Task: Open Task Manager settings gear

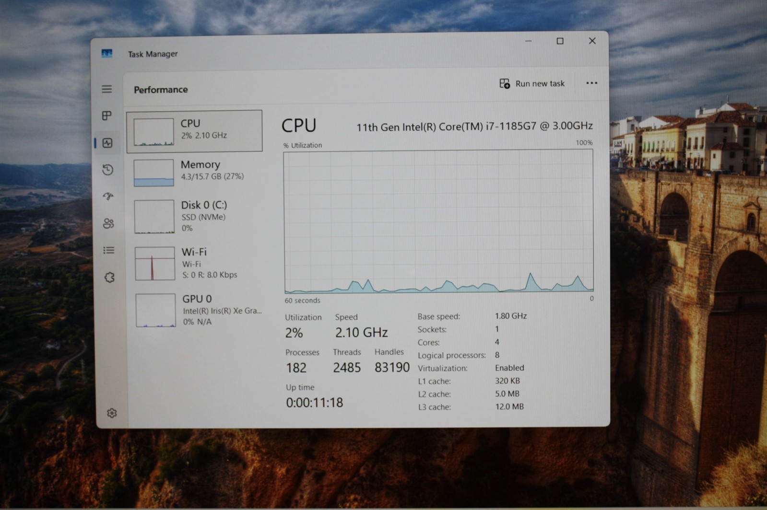Action: tap(112, 413)
